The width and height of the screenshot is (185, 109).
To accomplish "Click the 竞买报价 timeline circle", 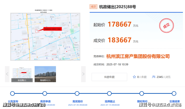I will pos(77,93).
